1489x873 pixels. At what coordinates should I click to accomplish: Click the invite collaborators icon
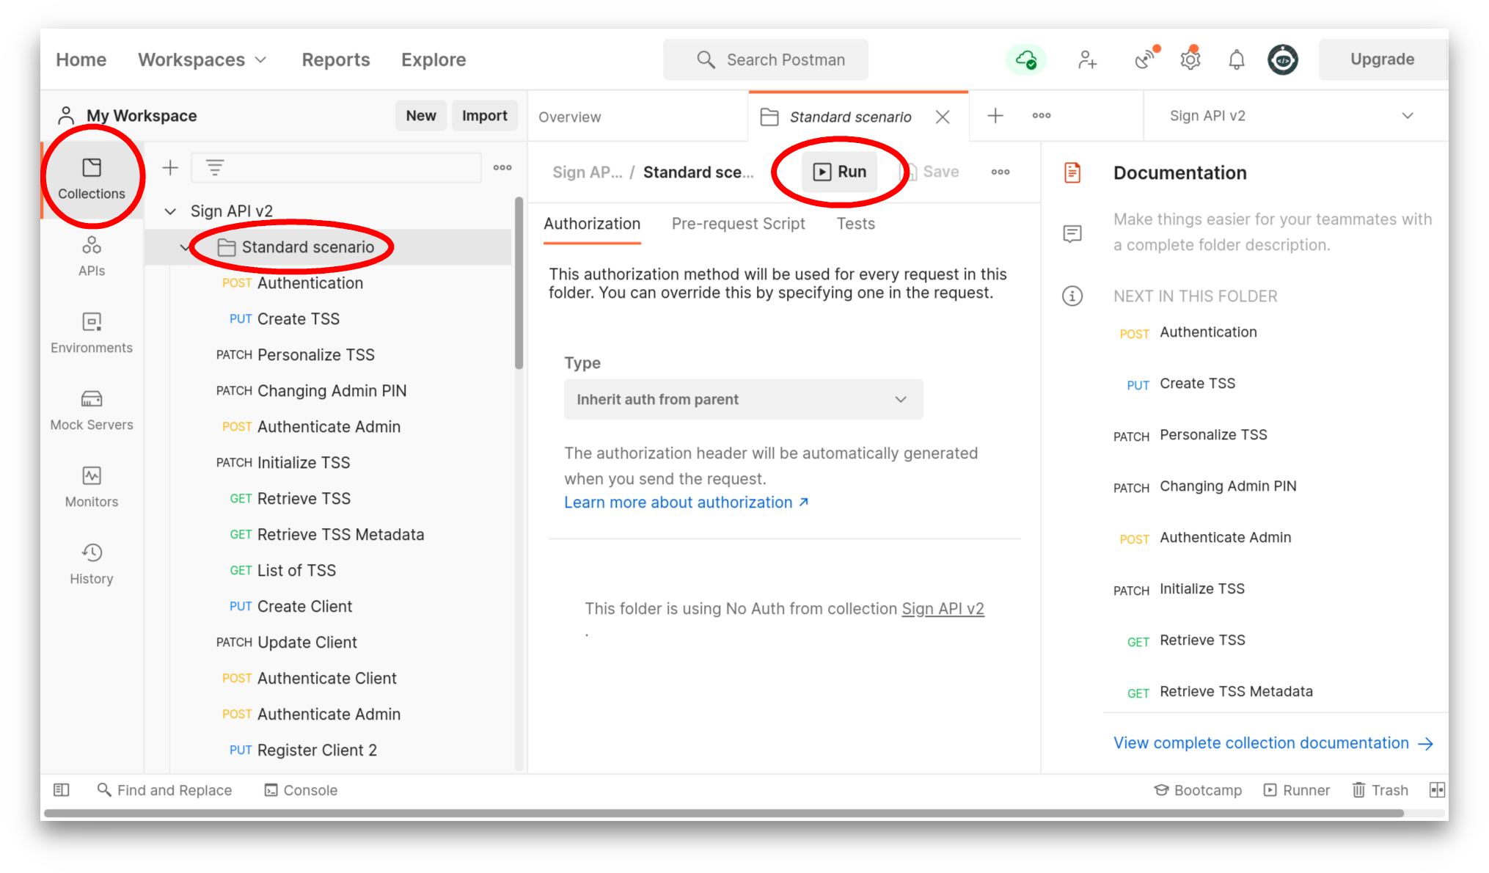pyautogui.click(x=1087, y=59)
